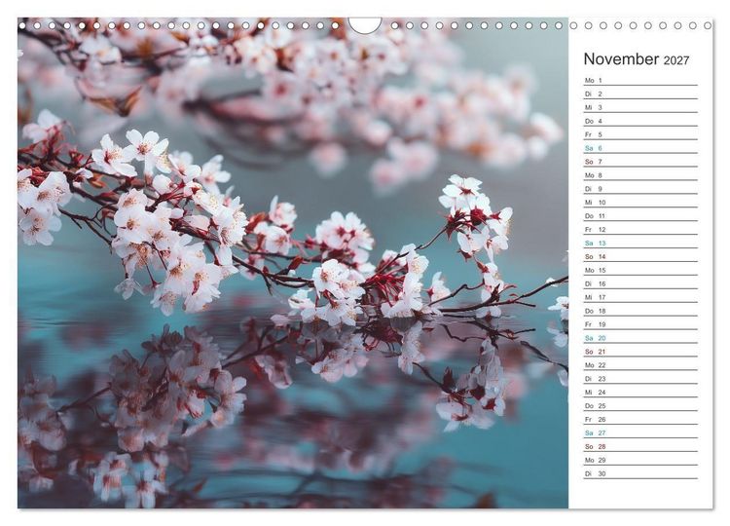Select the 'Mi 3' date row
Viewport: 730px width, 526px height.
coord(640,107)
